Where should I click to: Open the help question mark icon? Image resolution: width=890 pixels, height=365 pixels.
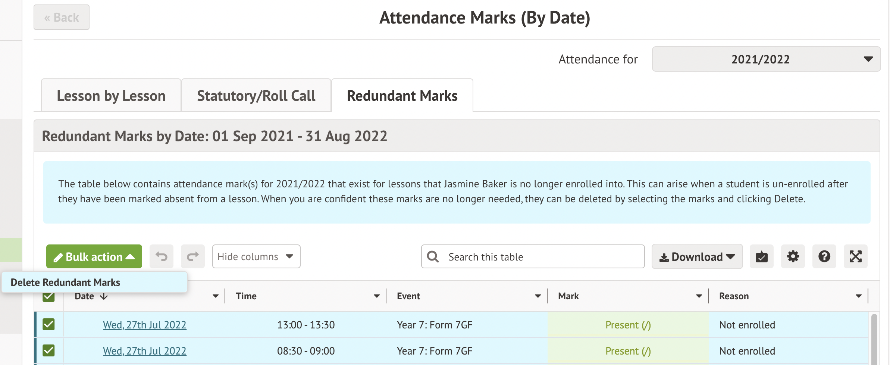click(824, 257)
